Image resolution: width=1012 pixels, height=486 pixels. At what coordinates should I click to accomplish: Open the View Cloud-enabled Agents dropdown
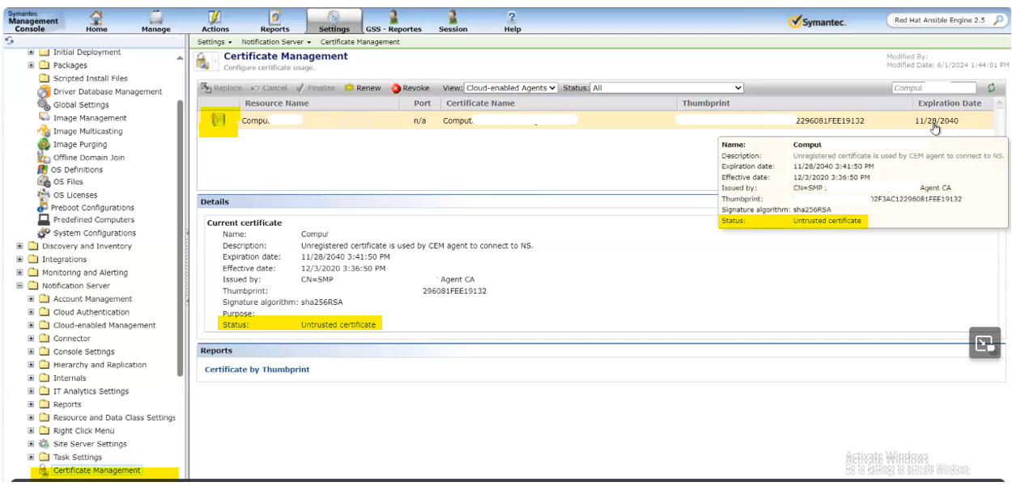point(511,88)
